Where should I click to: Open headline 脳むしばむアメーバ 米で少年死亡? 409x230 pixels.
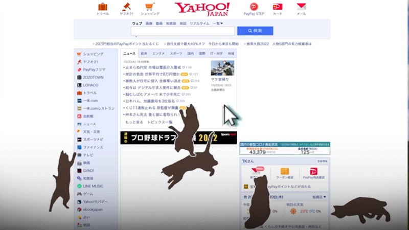(153, 95)
